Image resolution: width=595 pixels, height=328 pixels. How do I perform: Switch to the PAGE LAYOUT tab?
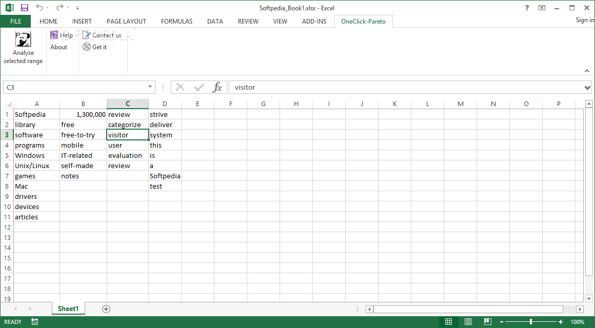click(126, 21)
